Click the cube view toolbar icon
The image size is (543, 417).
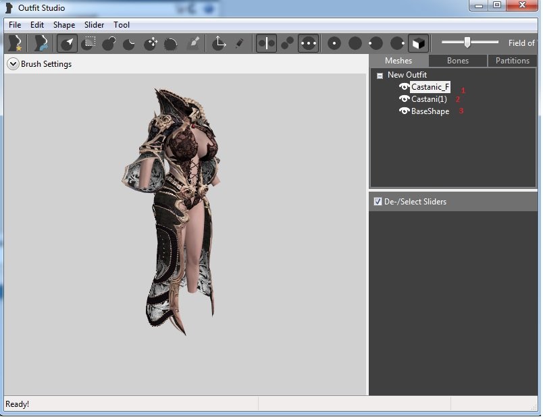(x=419, y=43)
